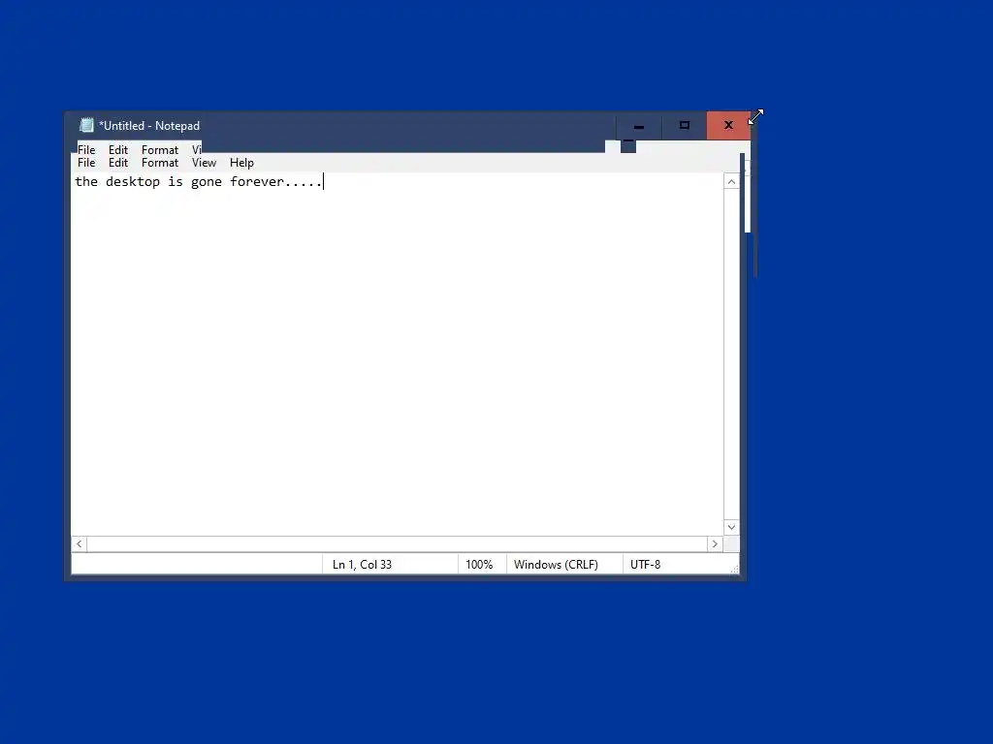Click the horizontal scrollbar track

[397, 544]
